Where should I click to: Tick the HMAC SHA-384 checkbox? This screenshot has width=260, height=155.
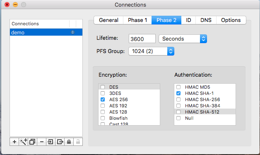178,106
